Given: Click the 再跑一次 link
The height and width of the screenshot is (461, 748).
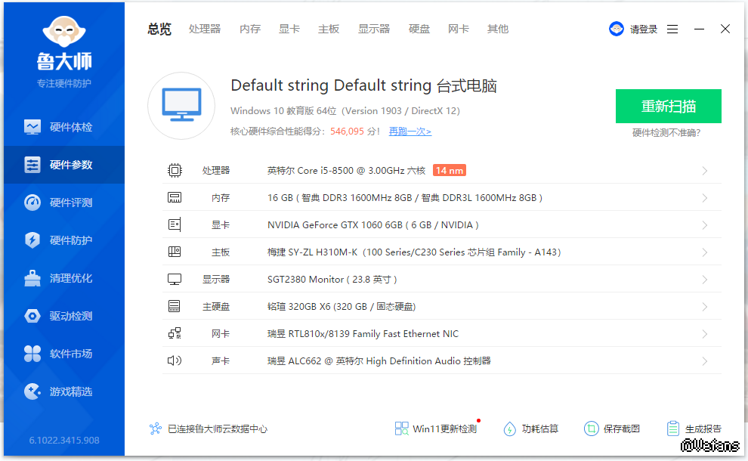Looking at the screenshot, I should point(410,131).
